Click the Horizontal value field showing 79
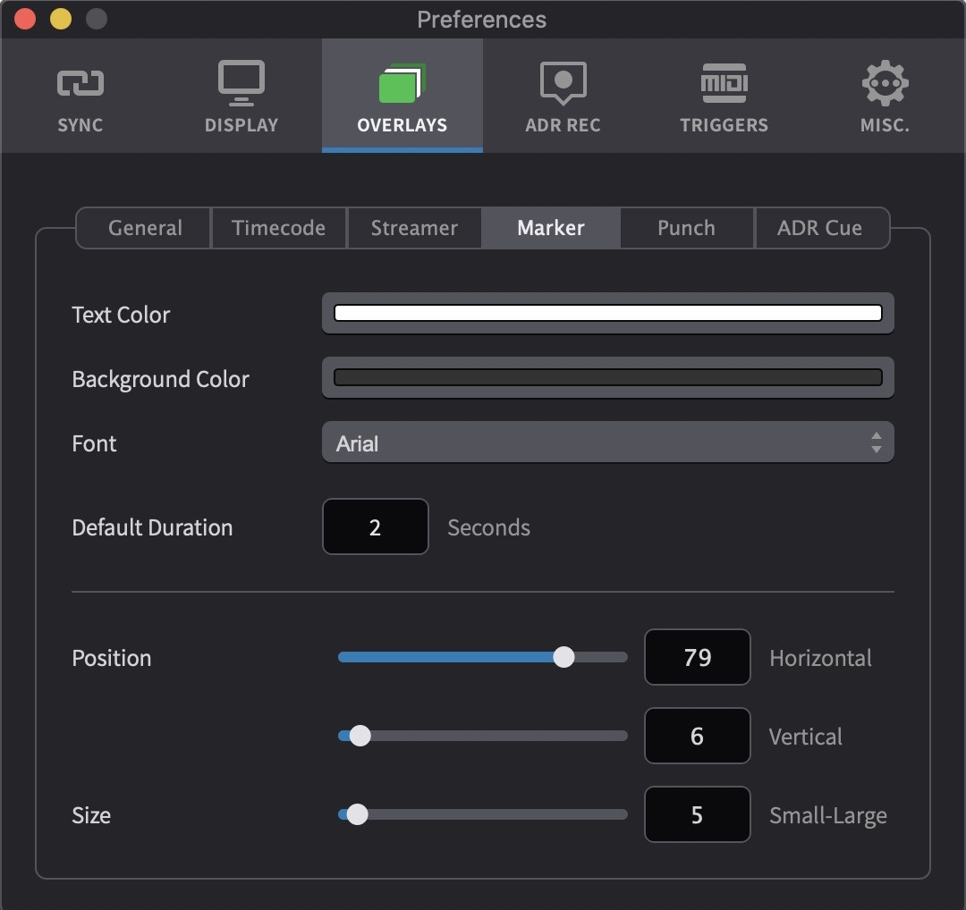The height and width of the screenshot is (910, 966). (x=698, y=657)
